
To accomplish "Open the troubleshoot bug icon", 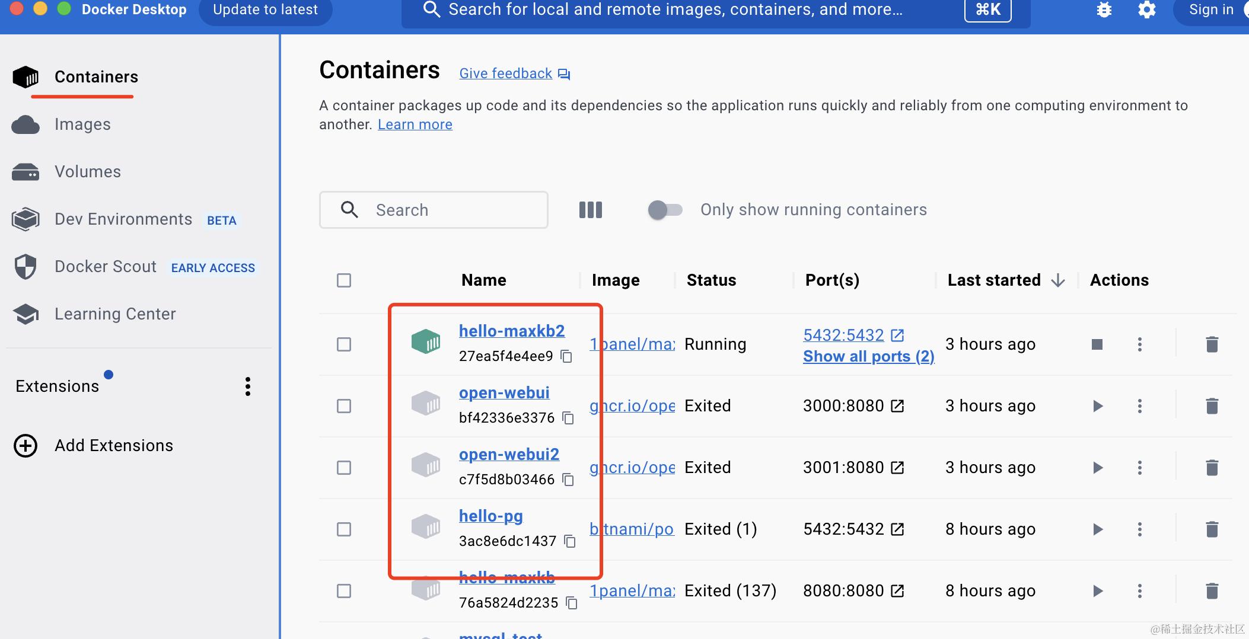I will (1104, 10).
